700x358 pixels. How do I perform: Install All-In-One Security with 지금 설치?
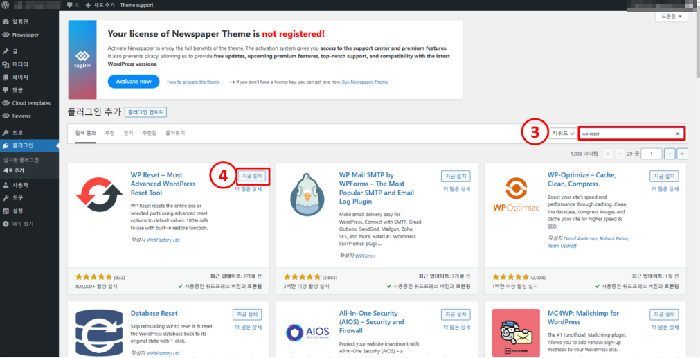tap(456, 314)
